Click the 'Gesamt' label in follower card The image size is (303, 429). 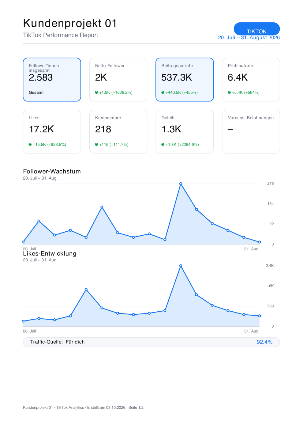point(36,93)
